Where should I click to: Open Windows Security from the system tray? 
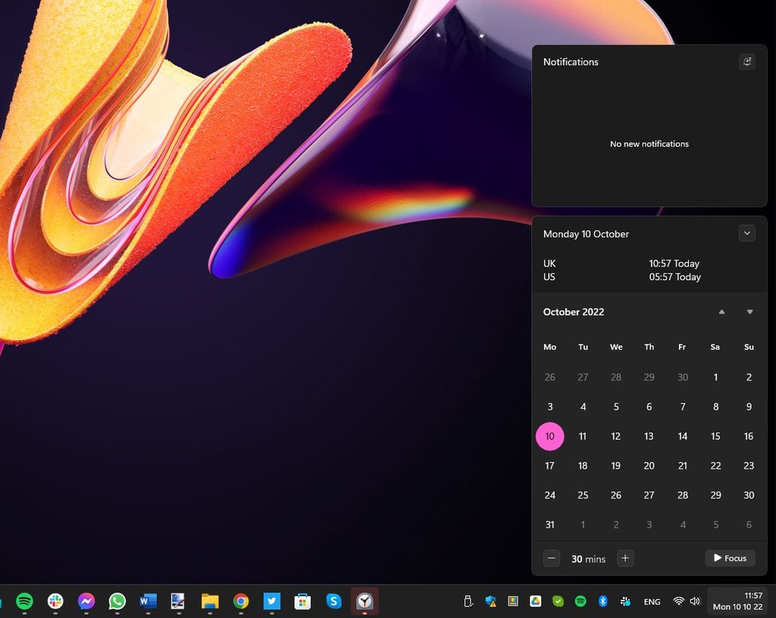490,601
